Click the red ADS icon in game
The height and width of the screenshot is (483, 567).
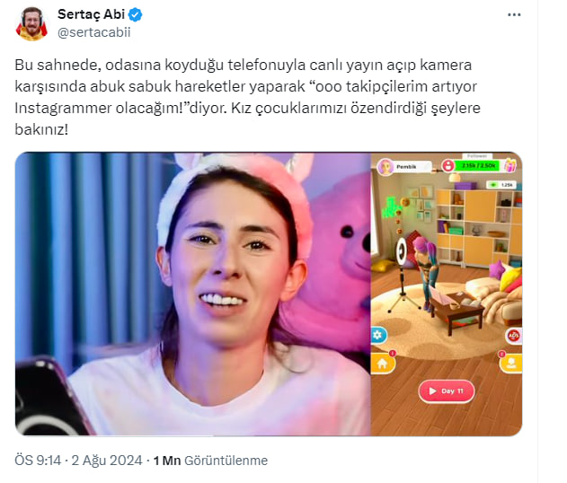[x=514, y=336]
